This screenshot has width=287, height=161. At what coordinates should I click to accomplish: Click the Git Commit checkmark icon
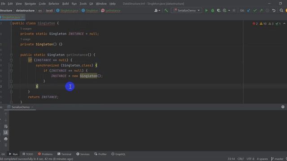point(255,11)
